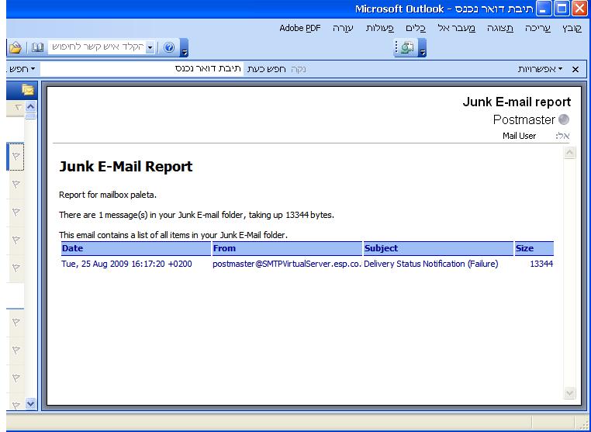Click the Subject column header in table

(439, 248)
